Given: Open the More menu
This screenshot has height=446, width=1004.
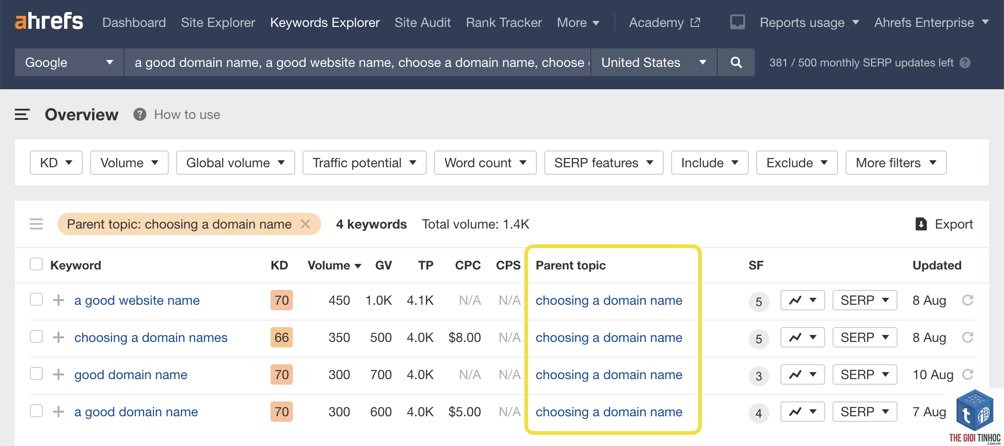Looking at the screenshot, I should [578, 22].
